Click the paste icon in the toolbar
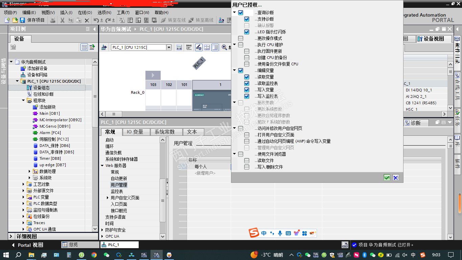Image resolution: width=462 pixels, height=260 pixels. point(78,20)
